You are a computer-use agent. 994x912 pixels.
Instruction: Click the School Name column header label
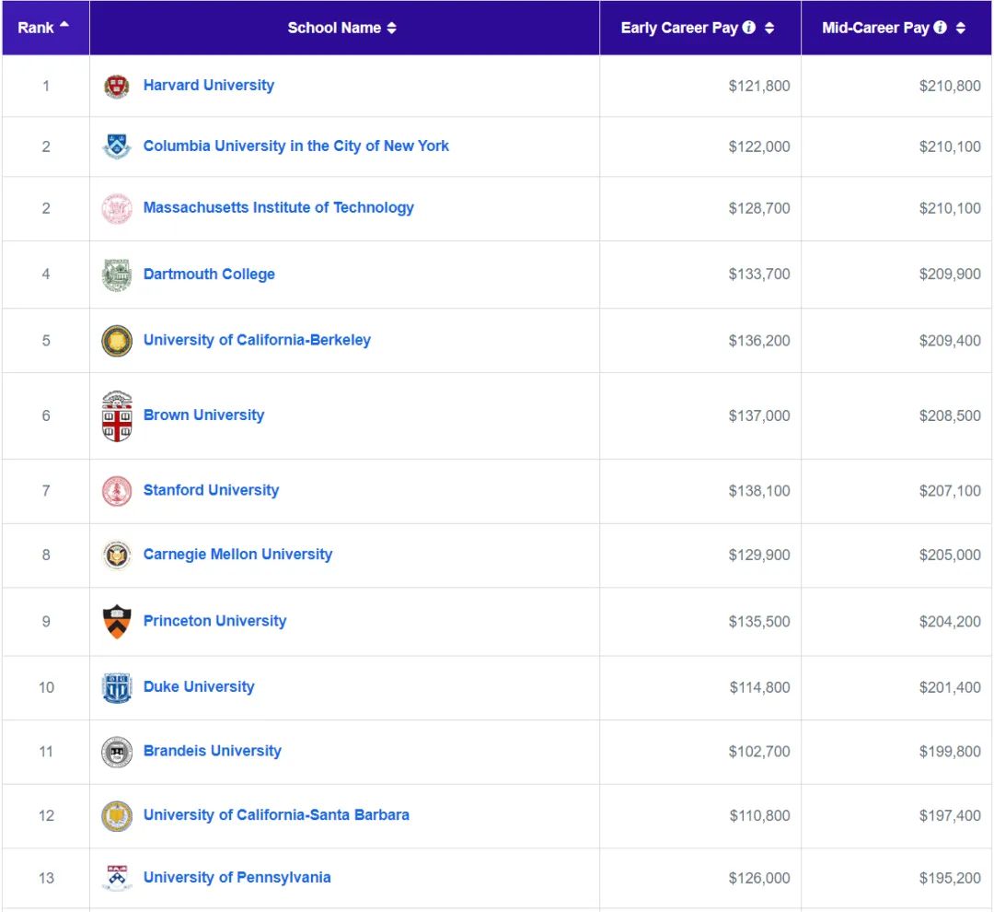click(x=334, y=28)
